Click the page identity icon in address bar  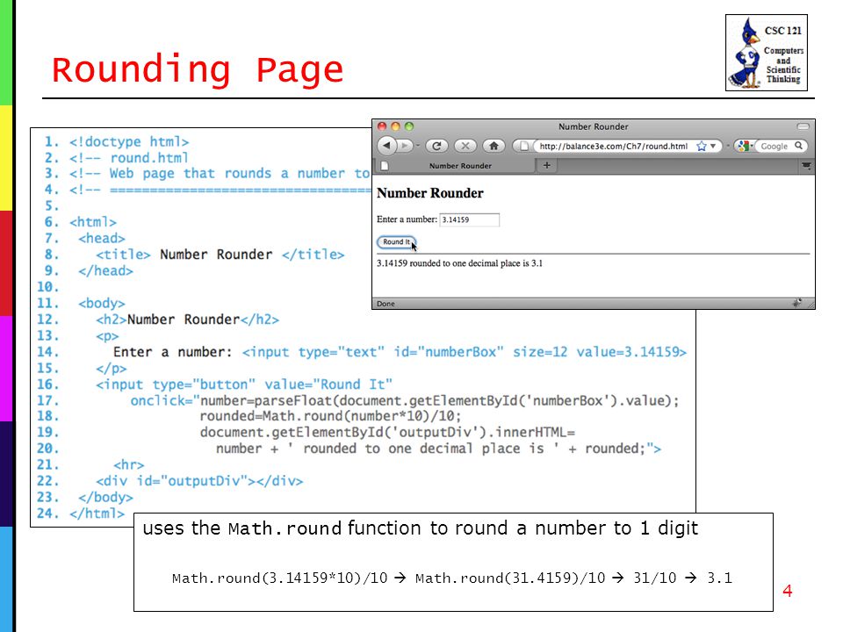[x=523, y=146]
